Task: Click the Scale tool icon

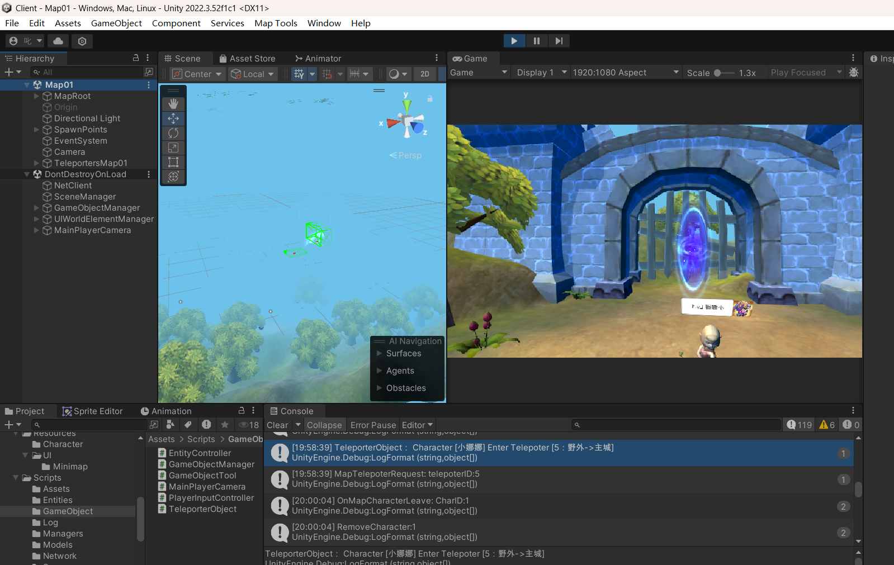Action: tap(173, 148)
